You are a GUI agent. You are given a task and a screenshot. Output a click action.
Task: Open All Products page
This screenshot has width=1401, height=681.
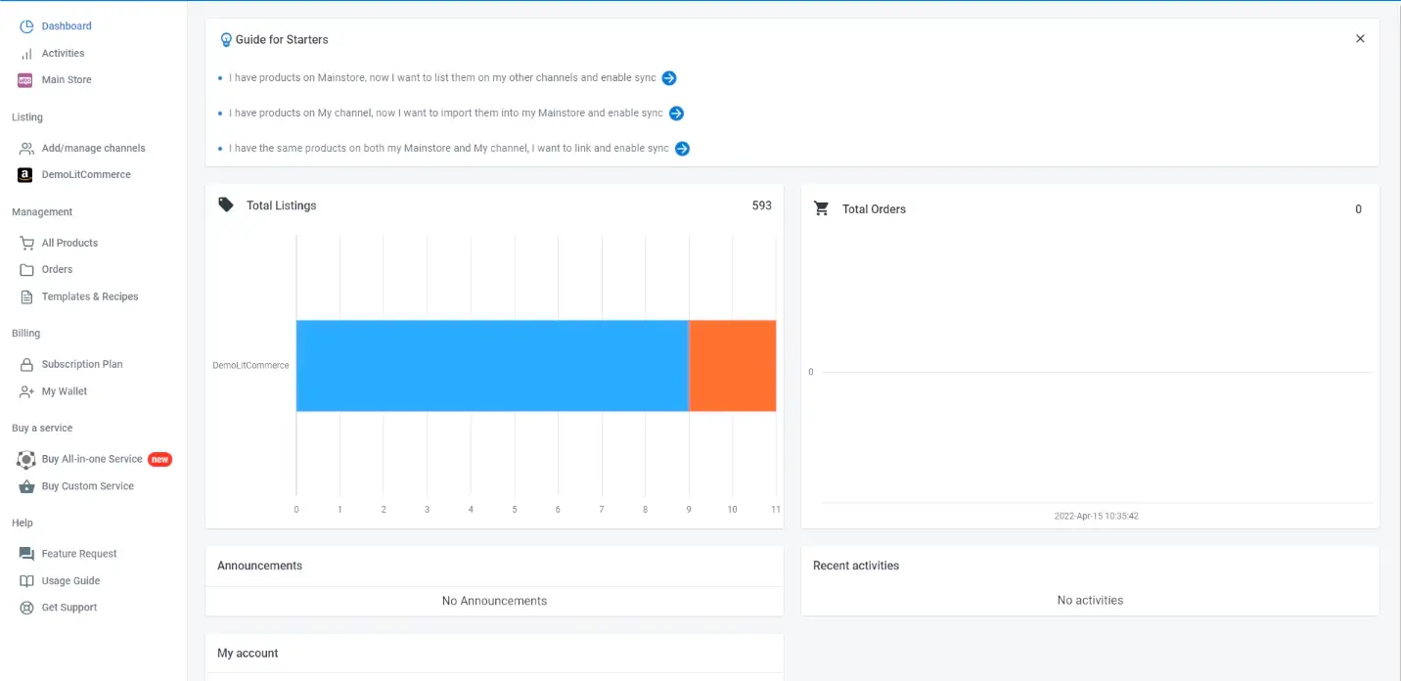point(69,243)
